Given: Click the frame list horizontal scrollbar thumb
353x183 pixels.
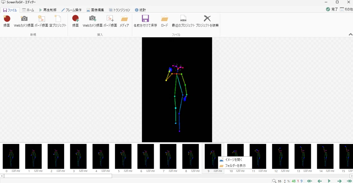Looking at the screenshot, I should (58, 176).
